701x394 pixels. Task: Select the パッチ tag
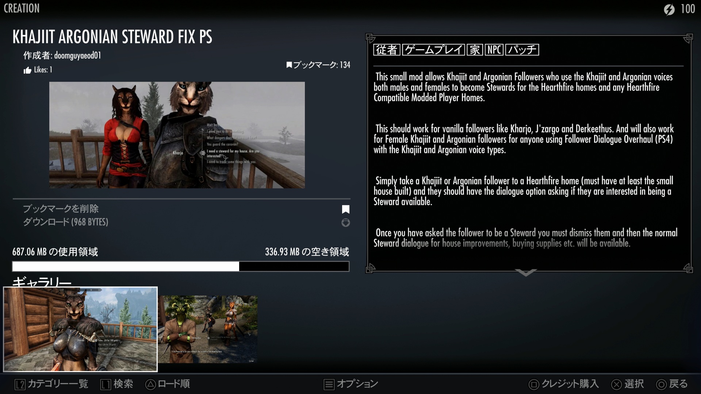pyautogui.click(x=522, y=50)
